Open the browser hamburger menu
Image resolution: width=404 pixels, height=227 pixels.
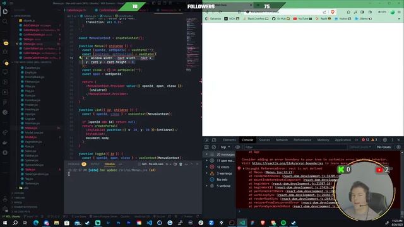(399, 12)
